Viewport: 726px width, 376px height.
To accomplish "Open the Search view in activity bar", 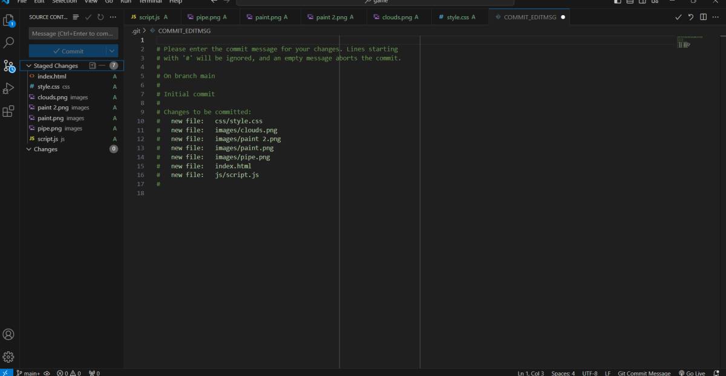I will (9, 43).
